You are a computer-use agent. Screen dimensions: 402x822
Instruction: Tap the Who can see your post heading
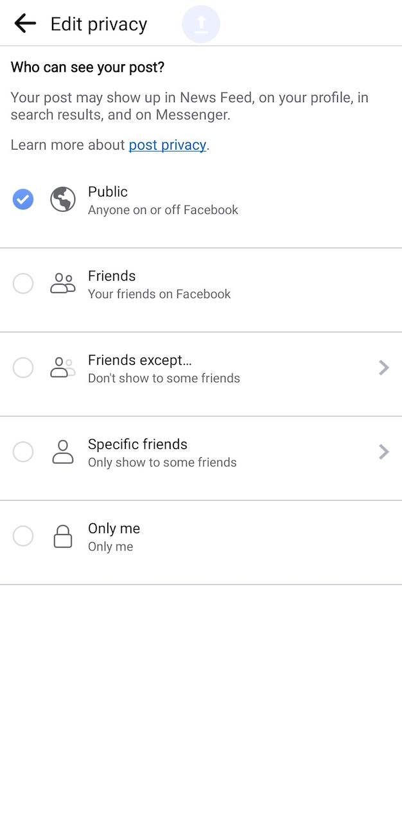tap(87, 67)
